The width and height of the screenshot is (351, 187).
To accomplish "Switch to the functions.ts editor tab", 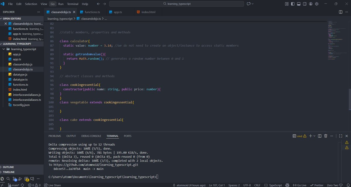I will coord(92,12).
